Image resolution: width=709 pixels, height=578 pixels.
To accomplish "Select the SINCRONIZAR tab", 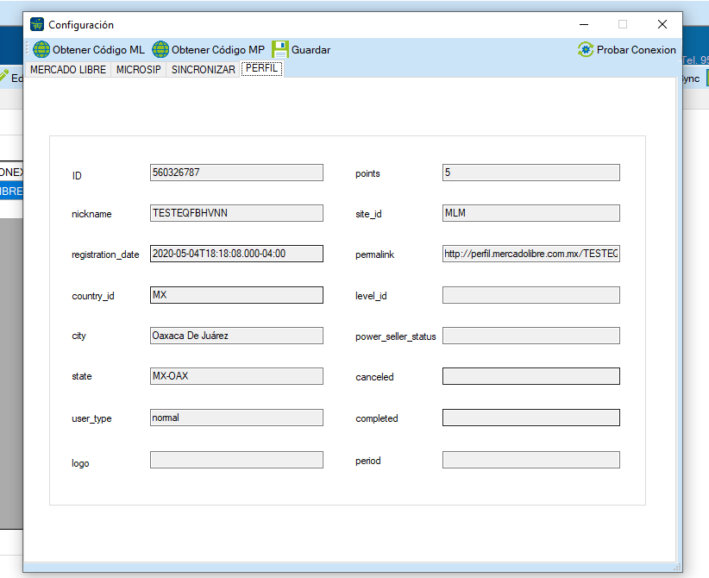I will pyautogui.click(x=203, y=70).
